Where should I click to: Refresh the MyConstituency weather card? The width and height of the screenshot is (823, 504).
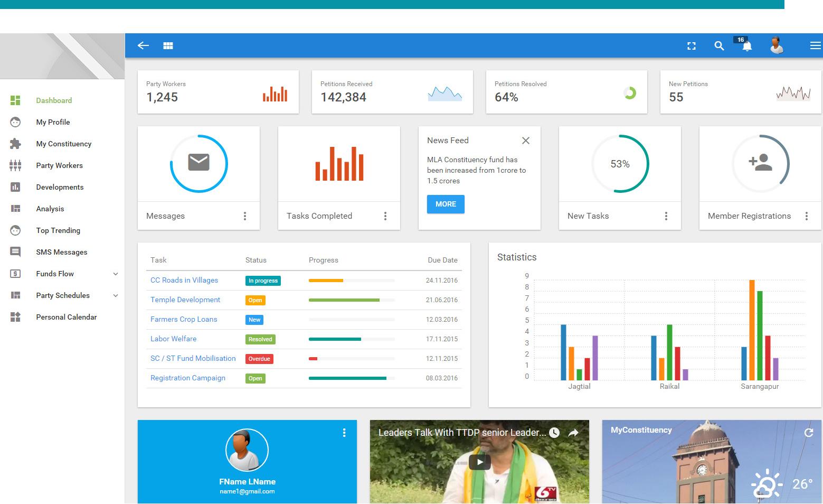coord(808,433)
